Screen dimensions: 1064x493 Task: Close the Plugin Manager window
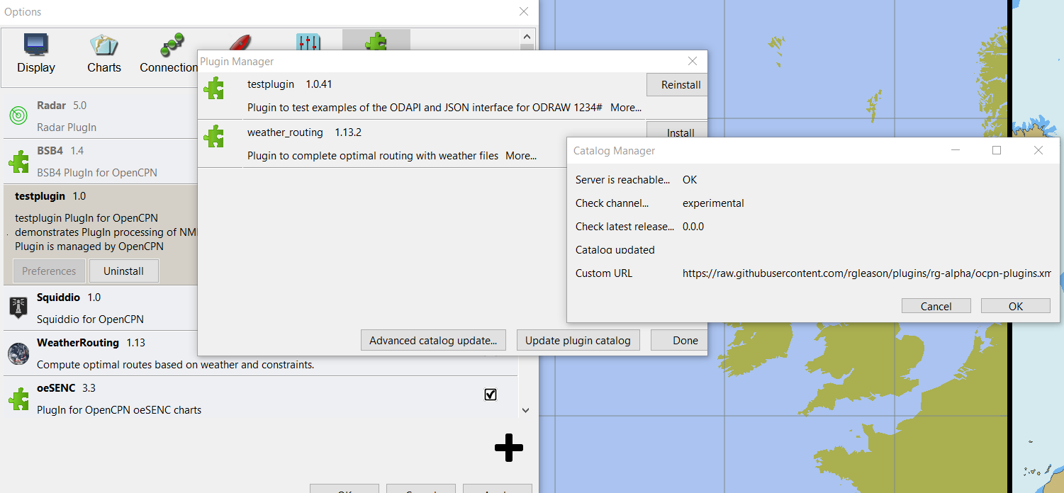coord(693,62)
